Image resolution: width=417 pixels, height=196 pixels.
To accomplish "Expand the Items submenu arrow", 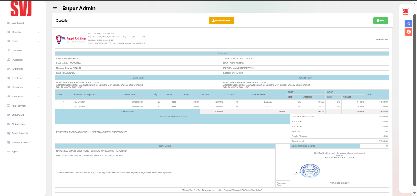I will 38,41.
